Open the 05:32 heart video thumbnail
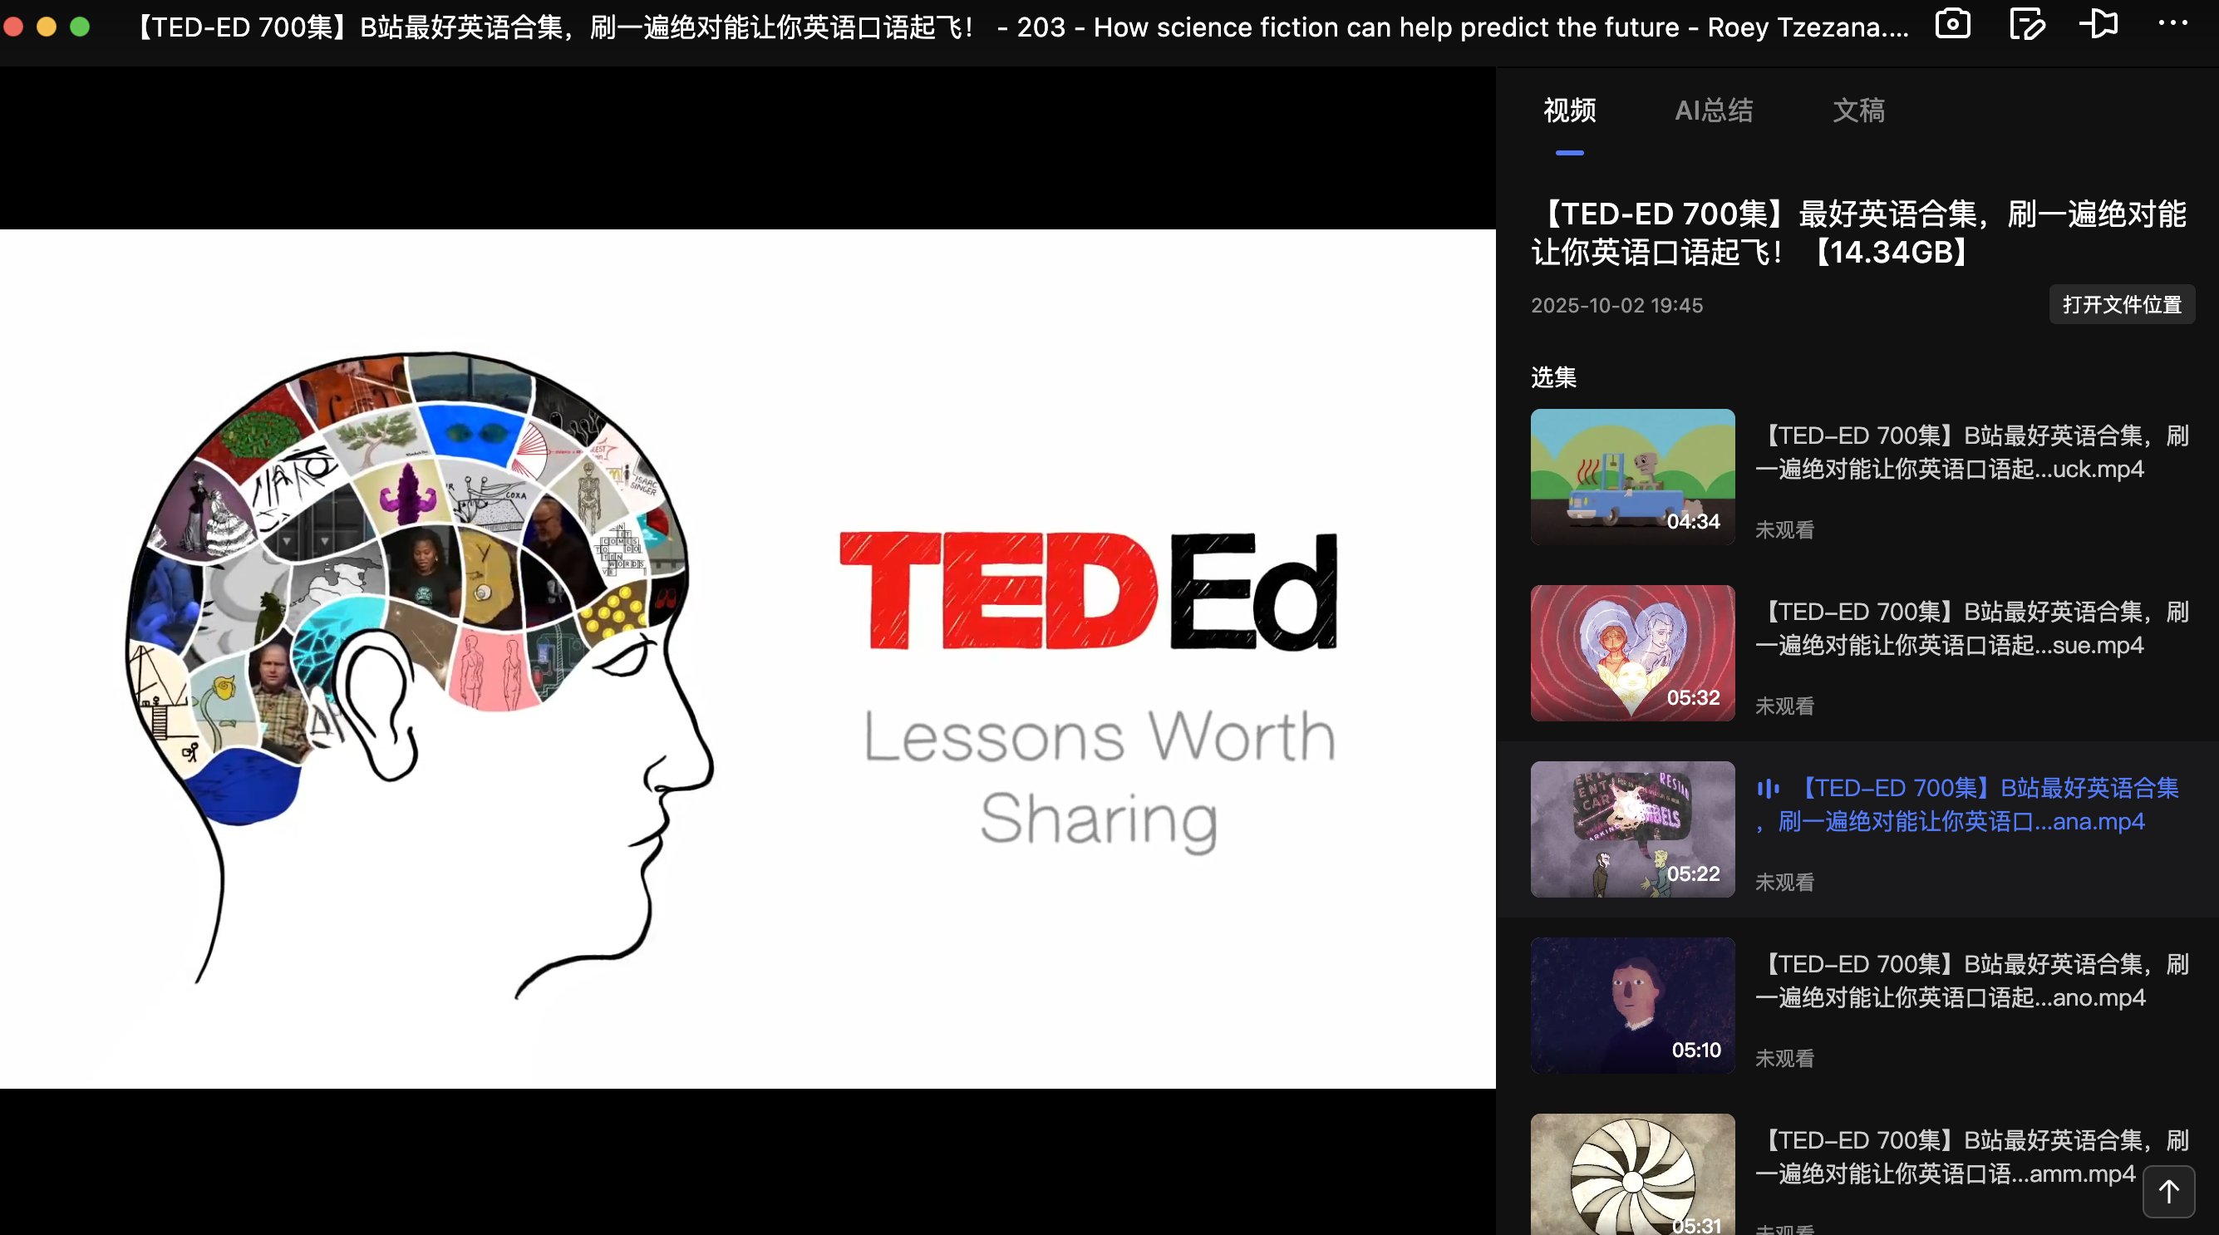The width and height of the screenshot is (2219, 1235). pos(1632,652)
